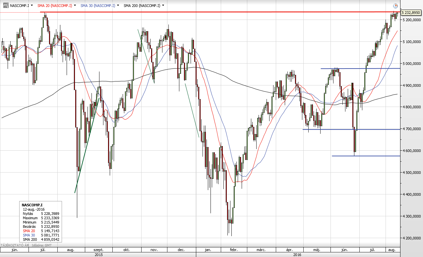This screenshot has width=423, height=257.
Task: Open the SMA 20 (NASCOMP.I) indicator dropdown
Action: pos(75,6)
